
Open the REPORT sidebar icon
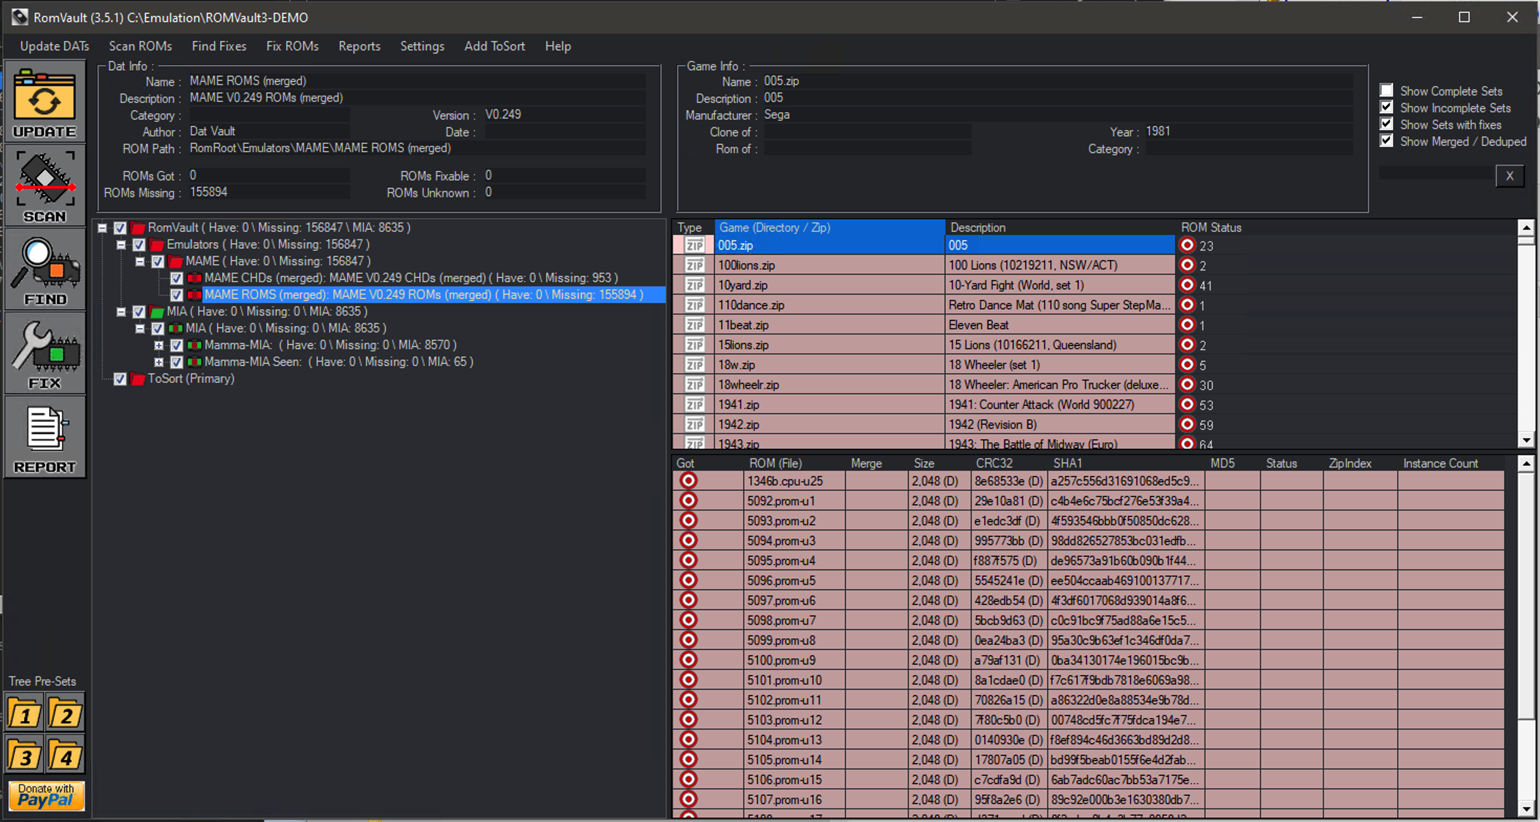[45, 436]
